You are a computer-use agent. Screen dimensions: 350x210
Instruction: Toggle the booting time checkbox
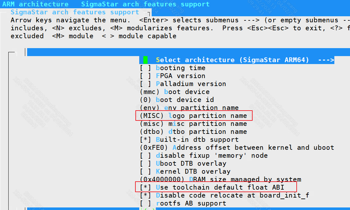[x=145, y=68]
